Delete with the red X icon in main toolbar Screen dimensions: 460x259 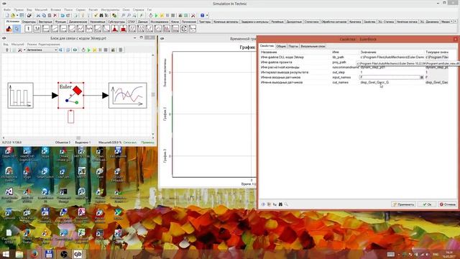55,15
